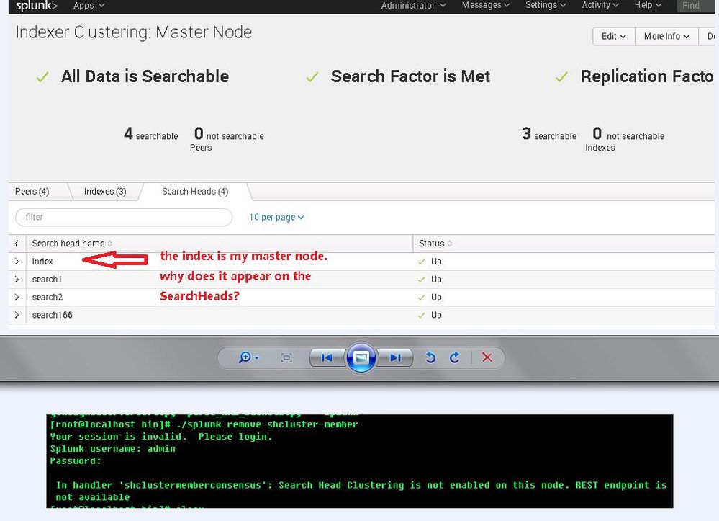Go to previous image in viewer

pyautogui.click(x=326, y=357)
